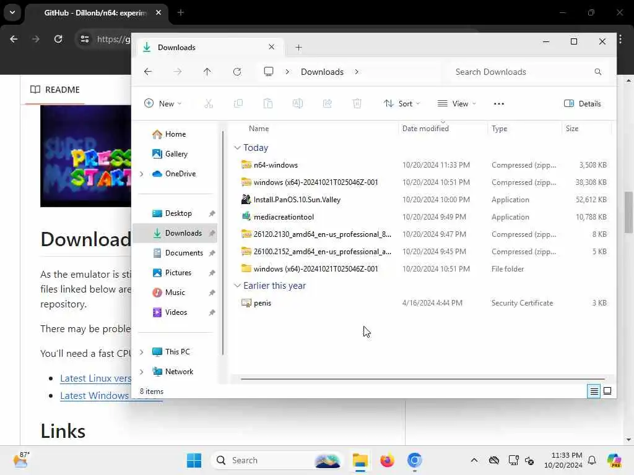Select the Downloads tab in File Explorer
The height and width of the screenshot is (475, 634).
[x=209, y=48]
